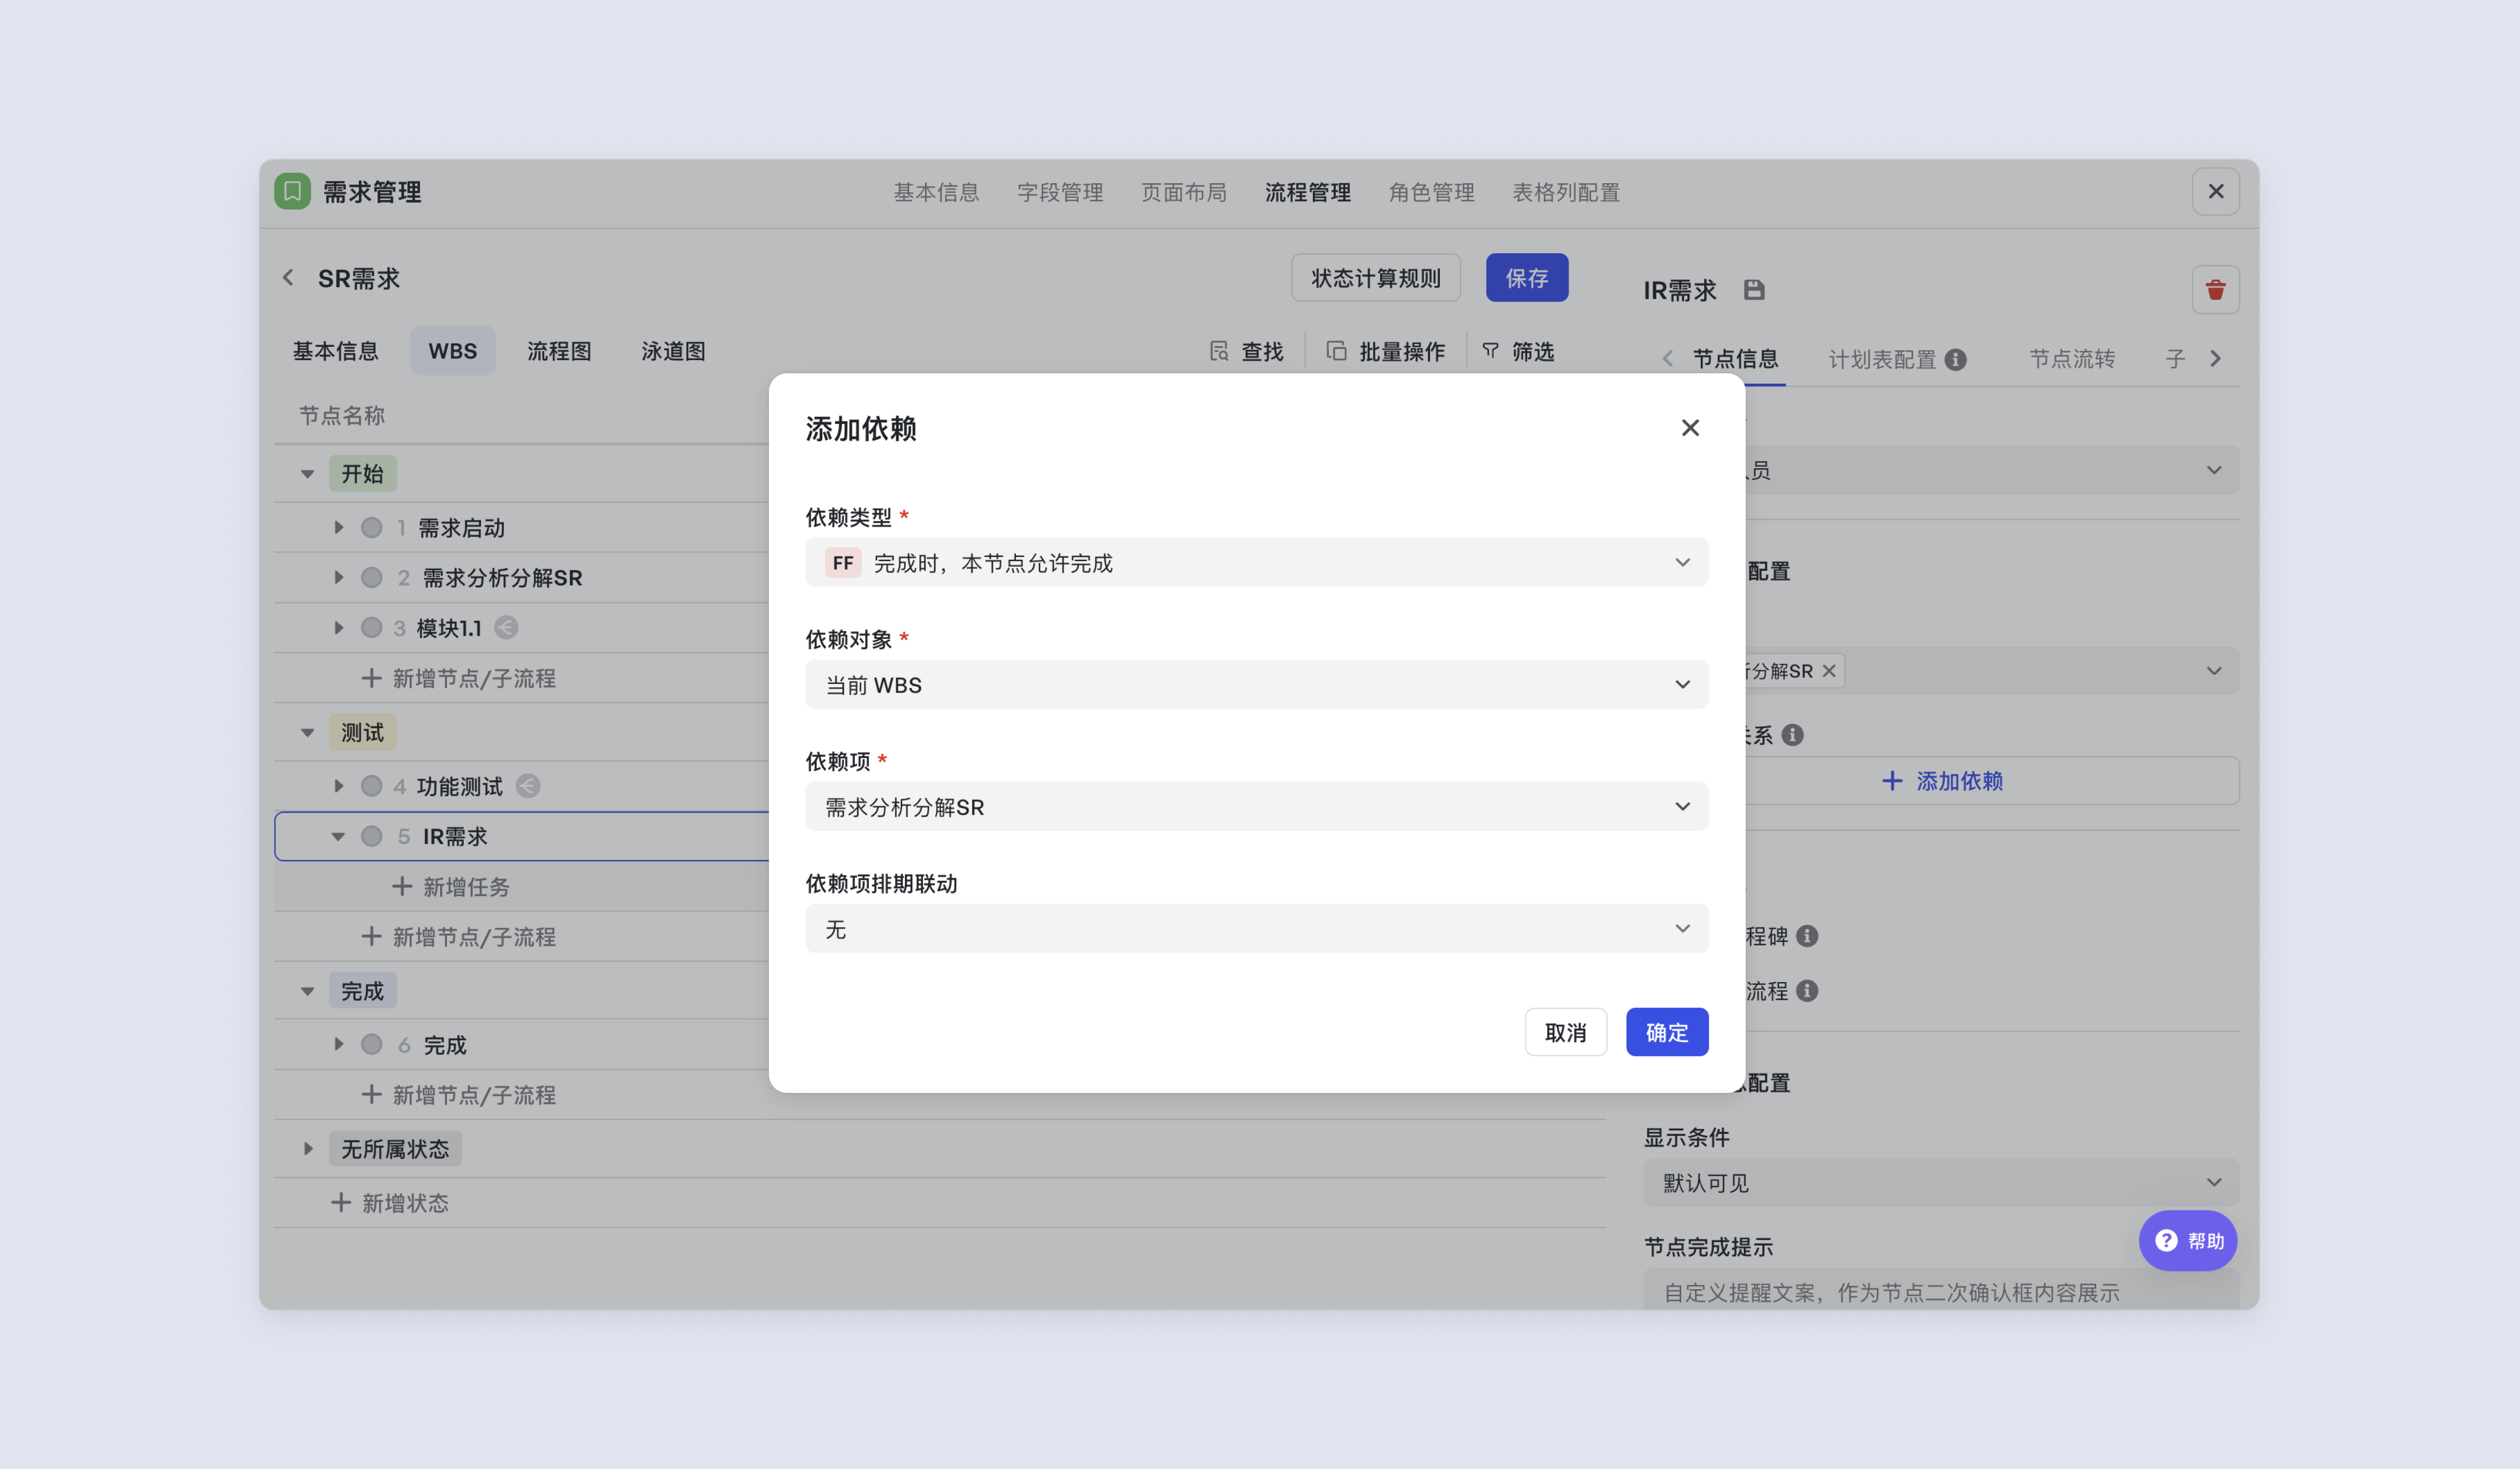Screen dimensions: 2520x1469
Task: Switch to the 基本信息 top tab
Action: (x=936, y=192)
